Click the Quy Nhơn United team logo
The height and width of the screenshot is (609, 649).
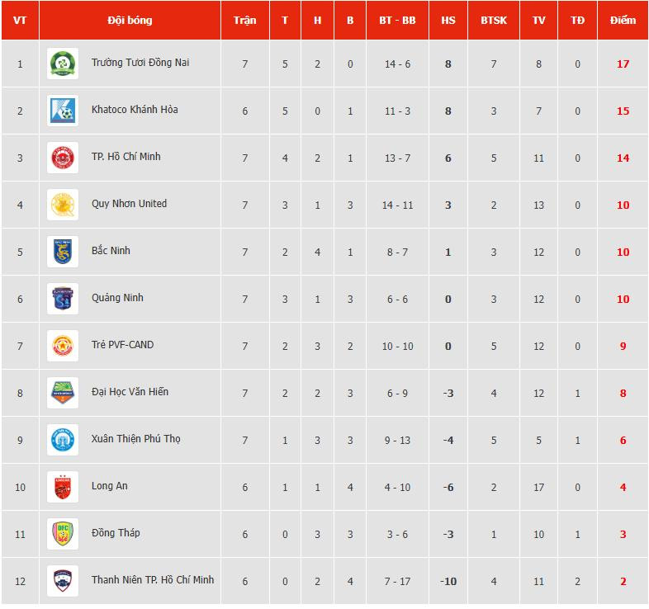tap(63, 205)
